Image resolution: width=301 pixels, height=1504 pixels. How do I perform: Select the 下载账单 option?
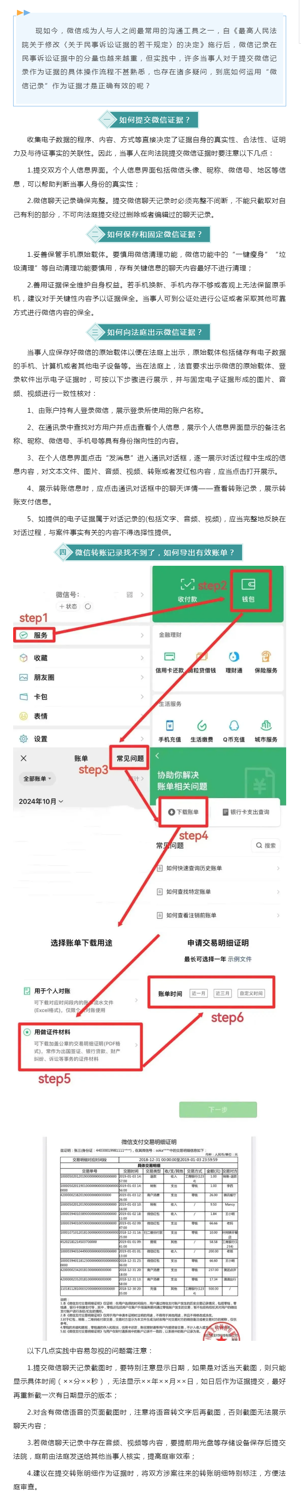(x=183, y=812)
